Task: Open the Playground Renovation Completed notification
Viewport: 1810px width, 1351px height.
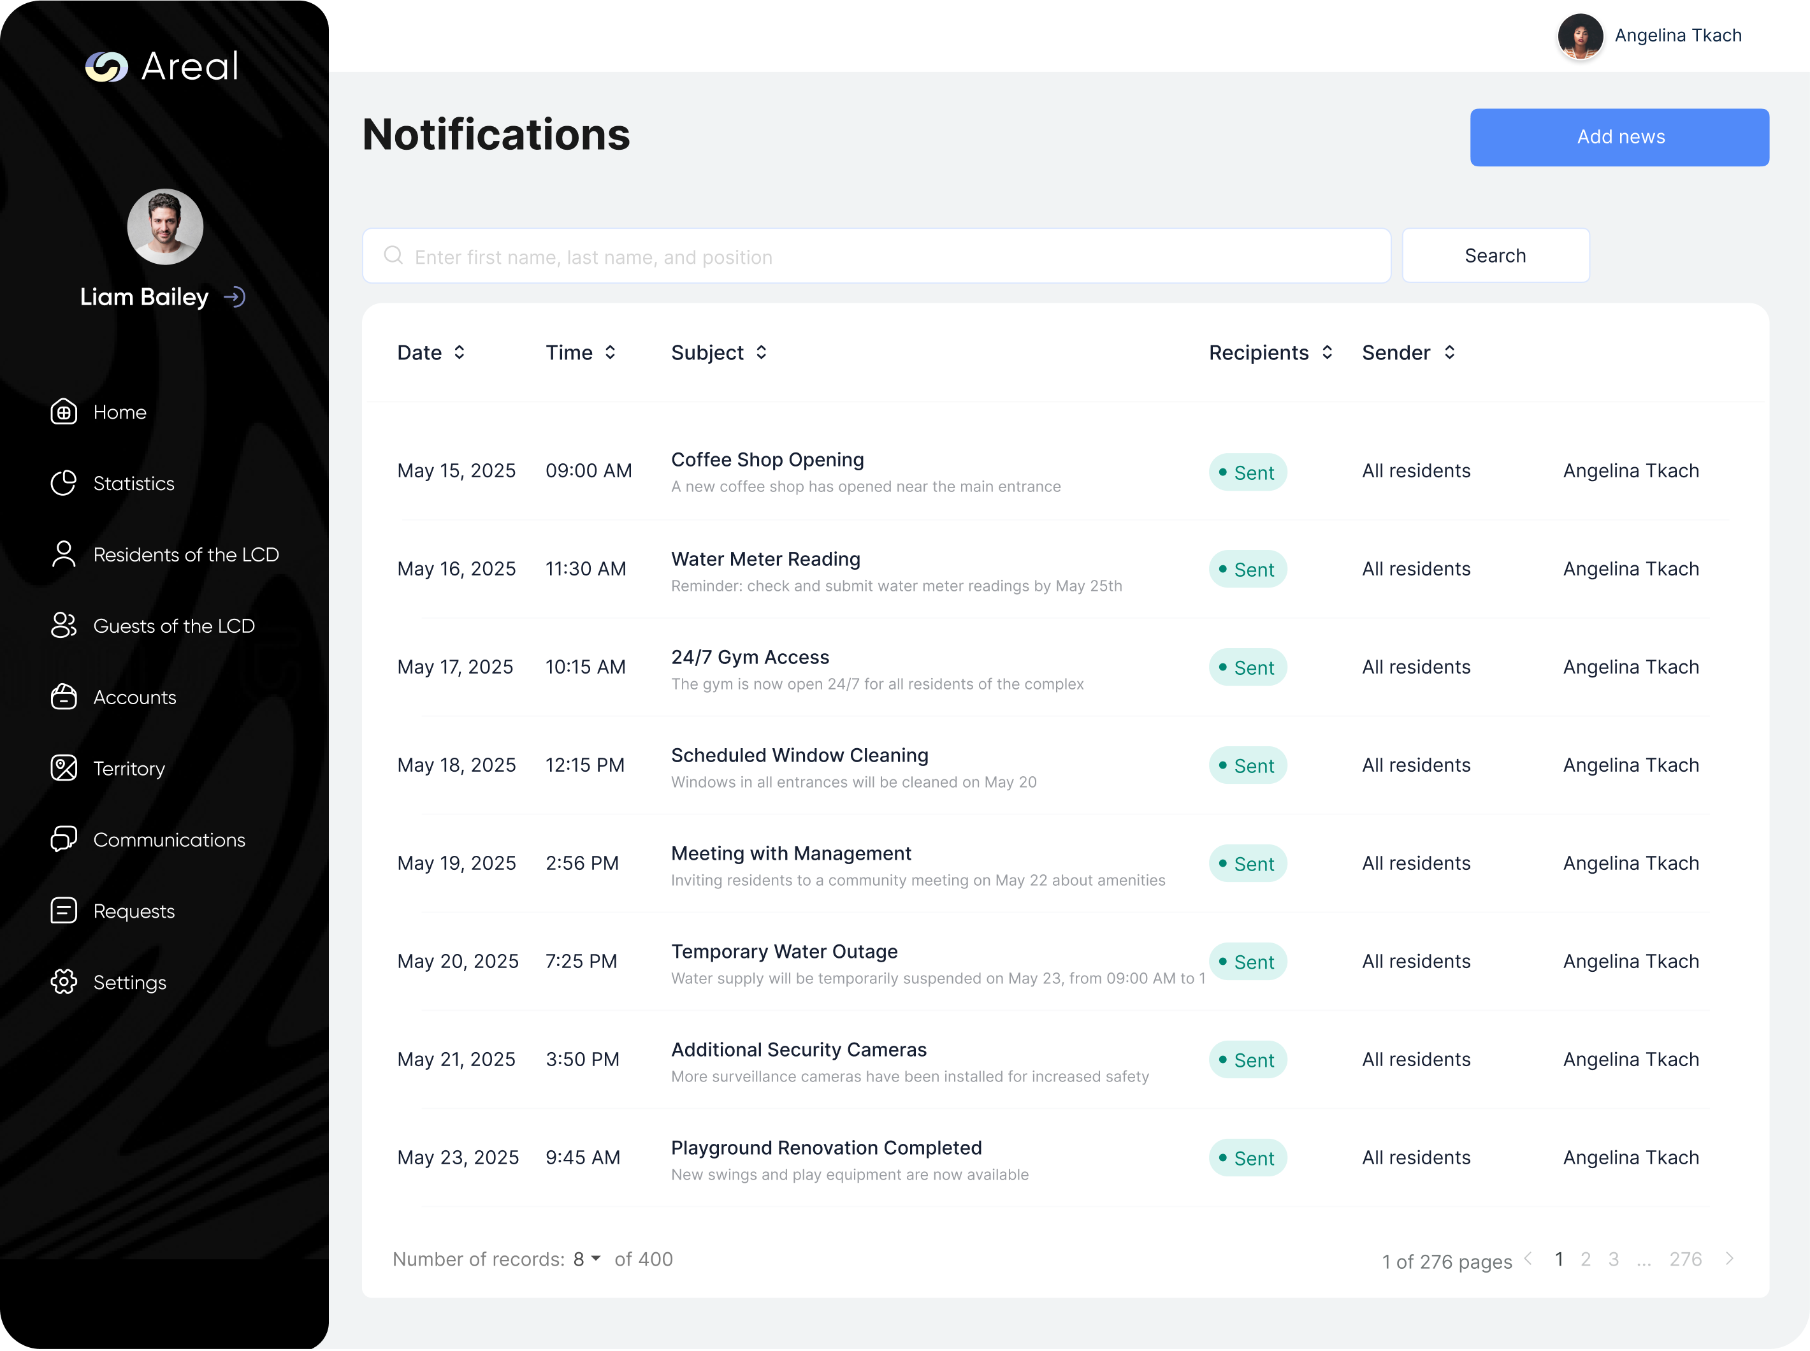Action: point(826,1148)
